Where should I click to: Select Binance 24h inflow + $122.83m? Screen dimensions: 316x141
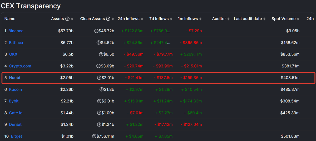point(132,31)
